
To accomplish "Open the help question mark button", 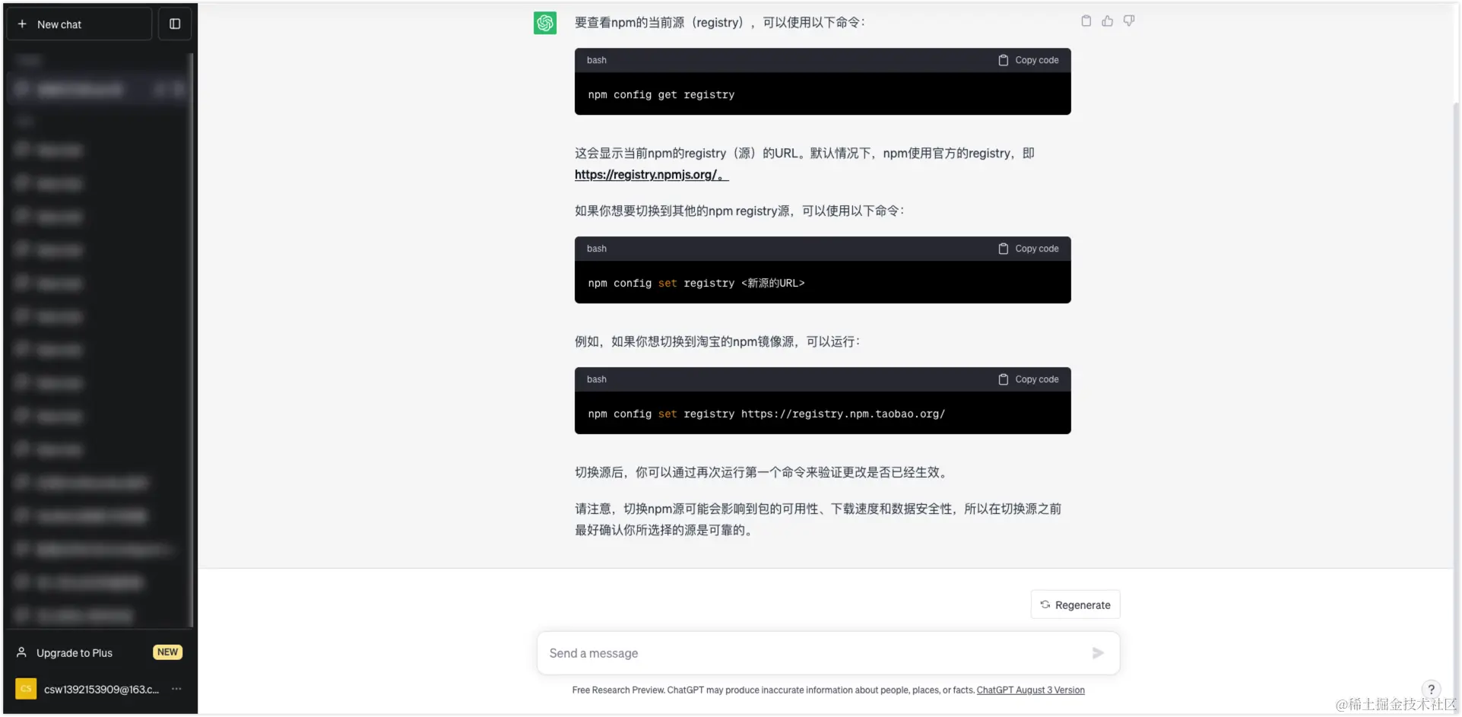I will (1431, 690).
